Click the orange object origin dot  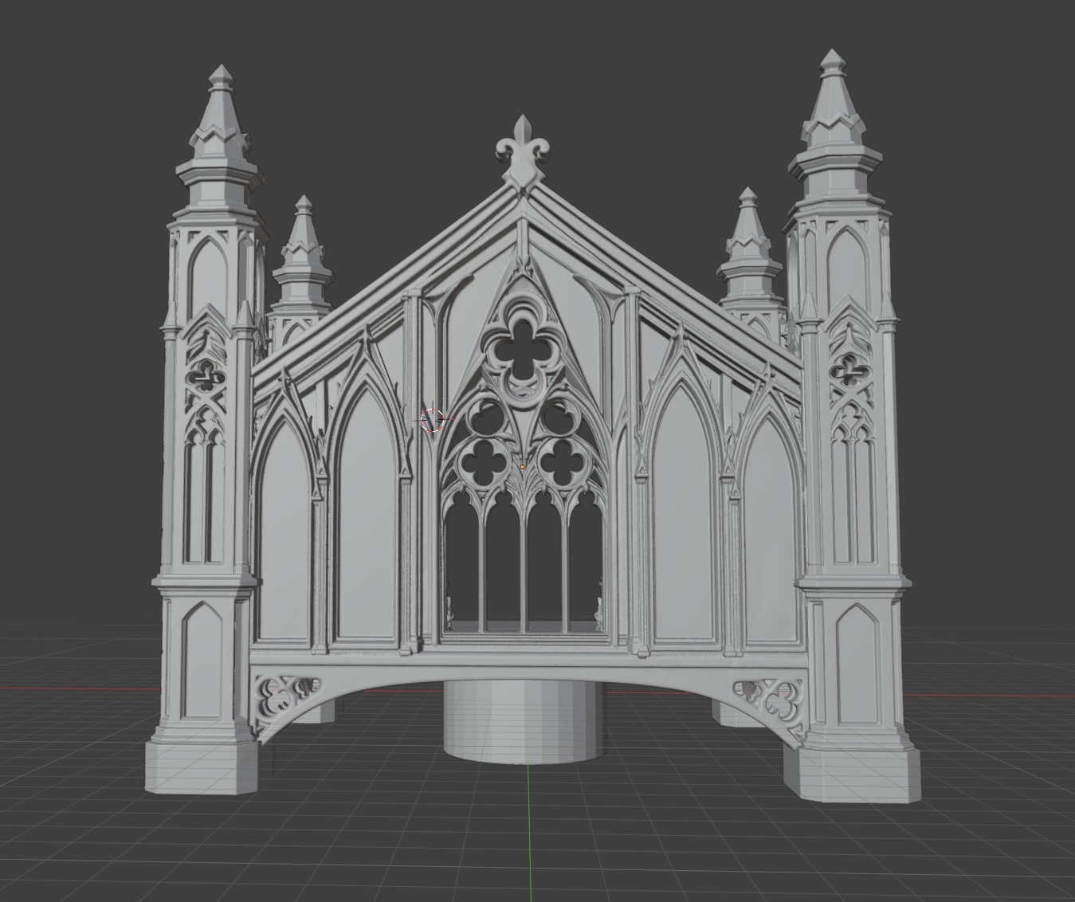coord(522,467)
